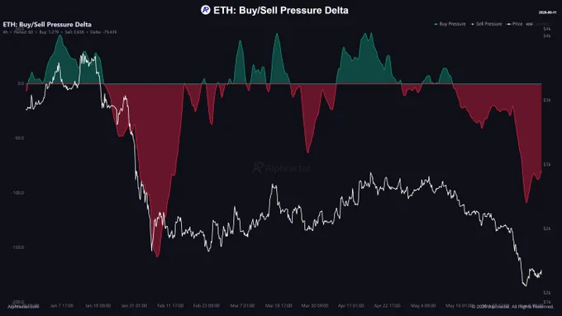This screenshot has height=316, width=562.
Task: Click the -100.0 level on left axis
Action: [x=18, y=193]
